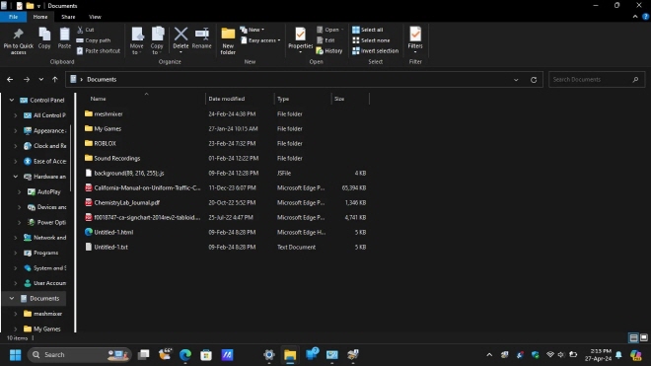
Task: Click Select all button
Action: click(x=368, y=30)
